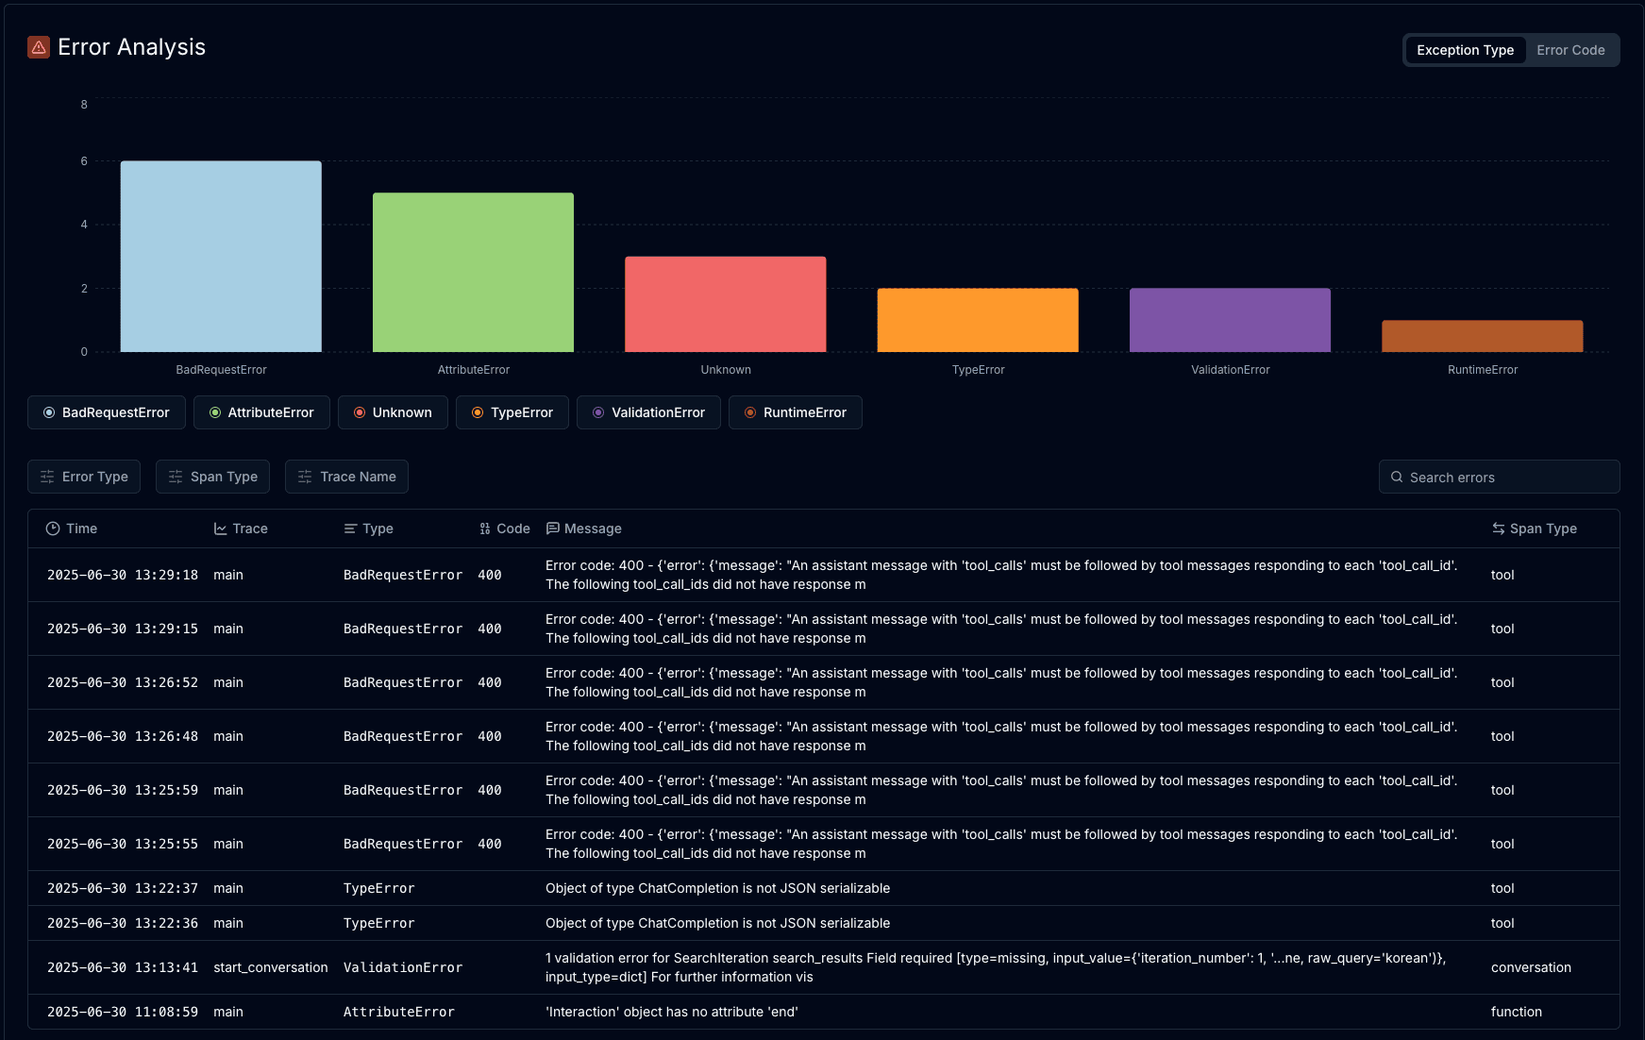Toggle the AttributeError legend item
This screenshot has height=1040, width=1645.
(261, 412)
